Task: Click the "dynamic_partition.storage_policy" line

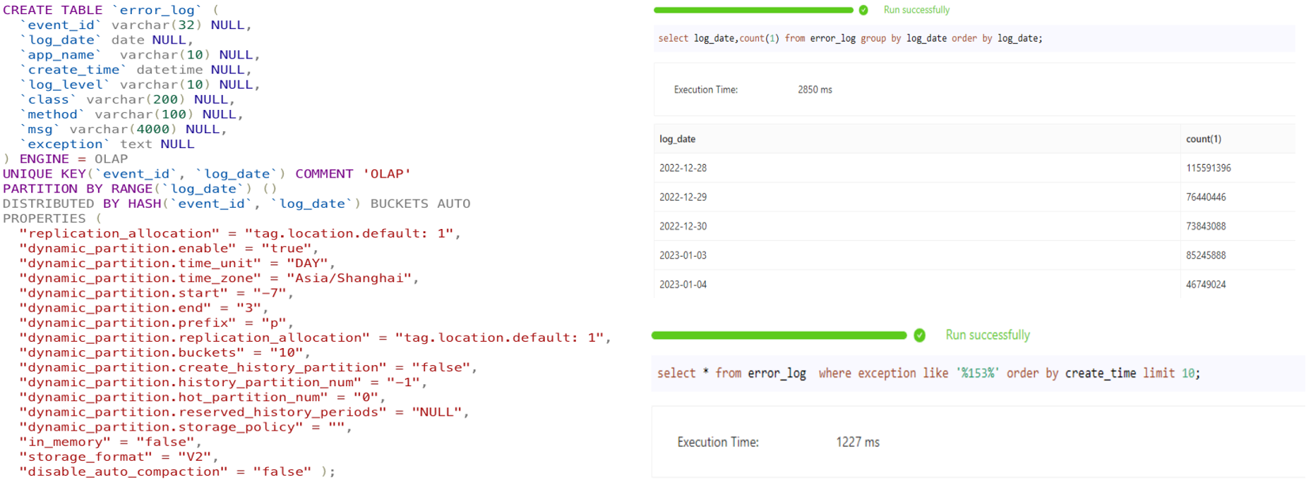Action: (186, 426)
